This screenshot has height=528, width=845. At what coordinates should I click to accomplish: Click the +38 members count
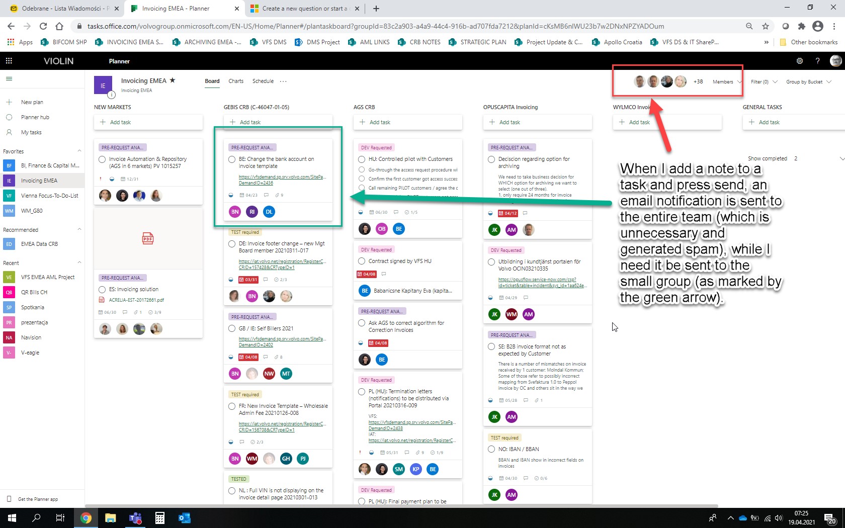point(698,81)
